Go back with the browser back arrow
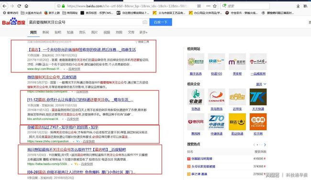This screenshot has width=311, height=180. point(4,6)
